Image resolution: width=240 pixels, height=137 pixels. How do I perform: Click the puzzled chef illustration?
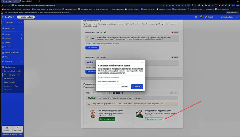point(93,114)
